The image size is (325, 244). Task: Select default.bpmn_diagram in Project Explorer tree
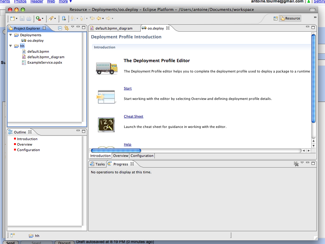pos(46,57)
